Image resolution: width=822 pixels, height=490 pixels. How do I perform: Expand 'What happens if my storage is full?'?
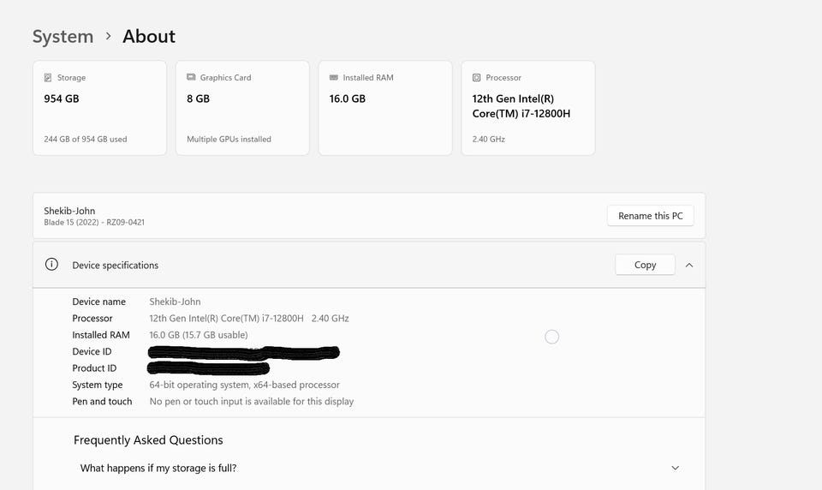click(x=675, y=469)
